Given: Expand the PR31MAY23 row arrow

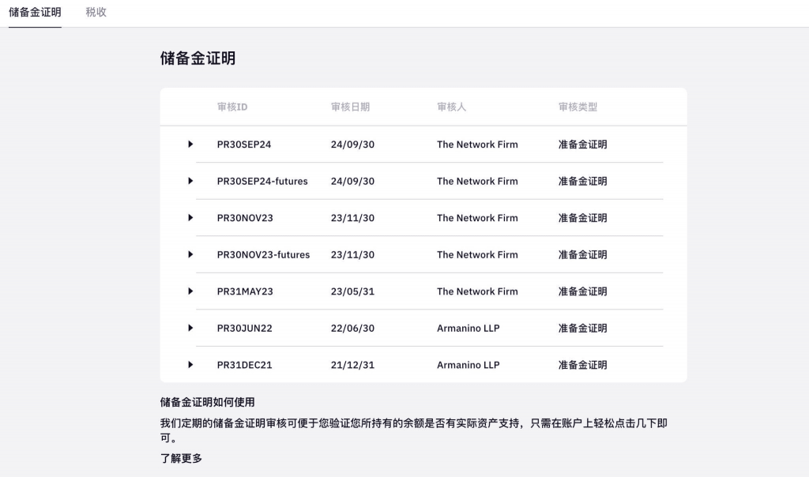Looking at the screenshot, I should [190, 291].
